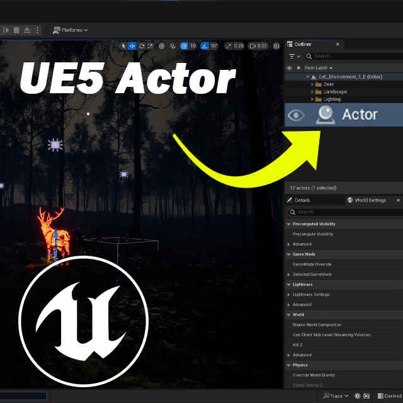Screen dimensions: 403x403
Task: Sort by Item Label column
Action: (x=318, y=68)
